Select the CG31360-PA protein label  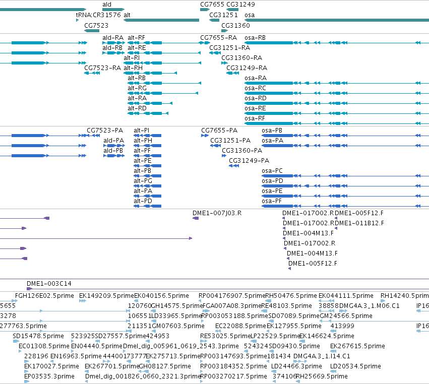[242, 151]
